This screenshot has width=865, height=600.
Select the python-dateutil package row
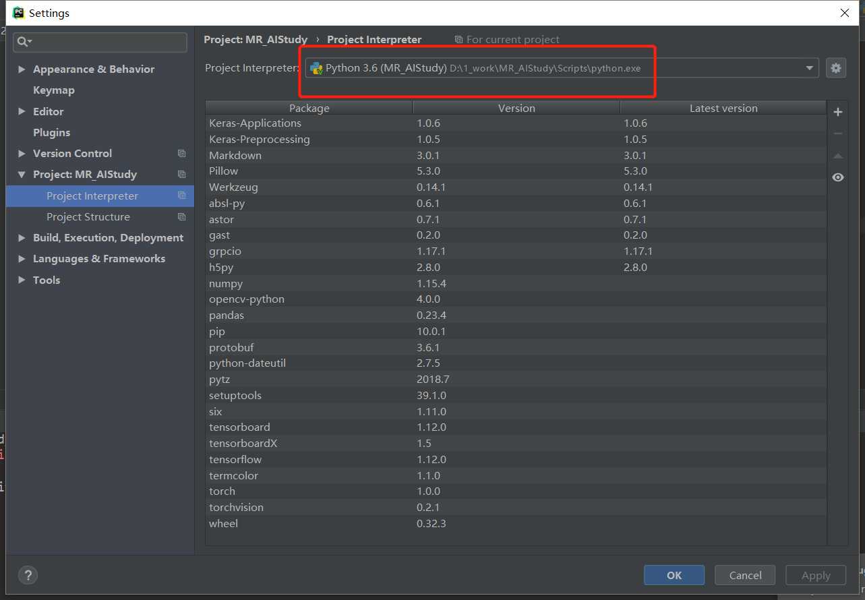click(516, 363)
